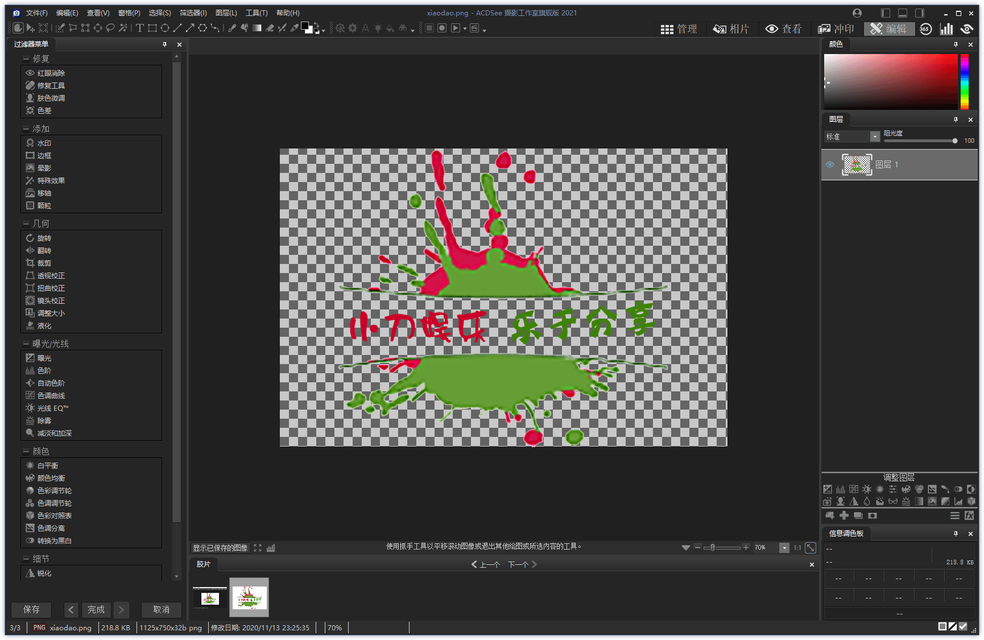
Task: Collapse the 曝光/光线 filter group
Action: click(x=25, y=344)
